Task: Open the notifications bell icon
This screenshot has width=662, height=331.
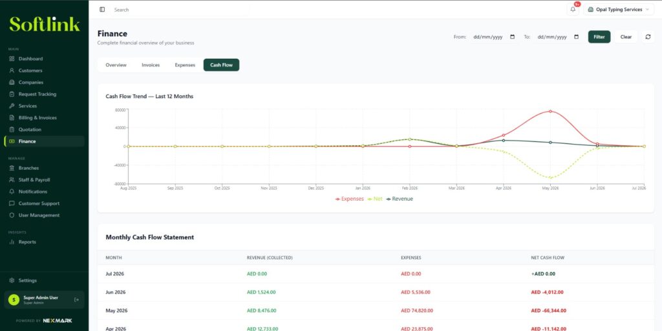Action: click(x=573, y=10)
